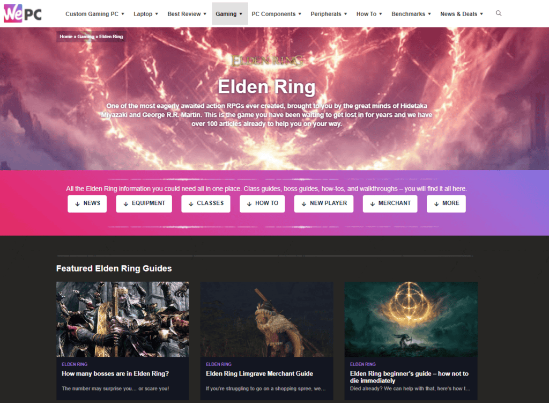Expand the Peripherals menu
Viewport: 549px width, 403px height.
point(329,14)
